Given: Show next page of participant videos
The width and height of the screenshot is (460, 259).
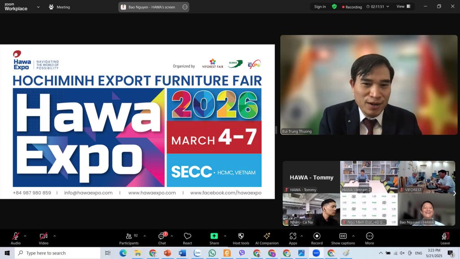Looking at the screenshot, I should tap(455, 193).
